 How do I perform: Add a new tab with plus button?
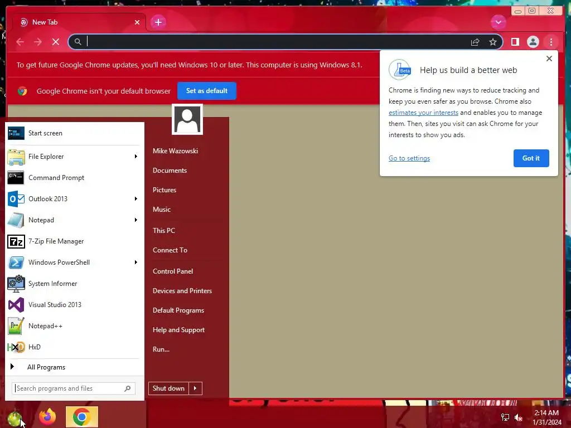coord(158,22)
